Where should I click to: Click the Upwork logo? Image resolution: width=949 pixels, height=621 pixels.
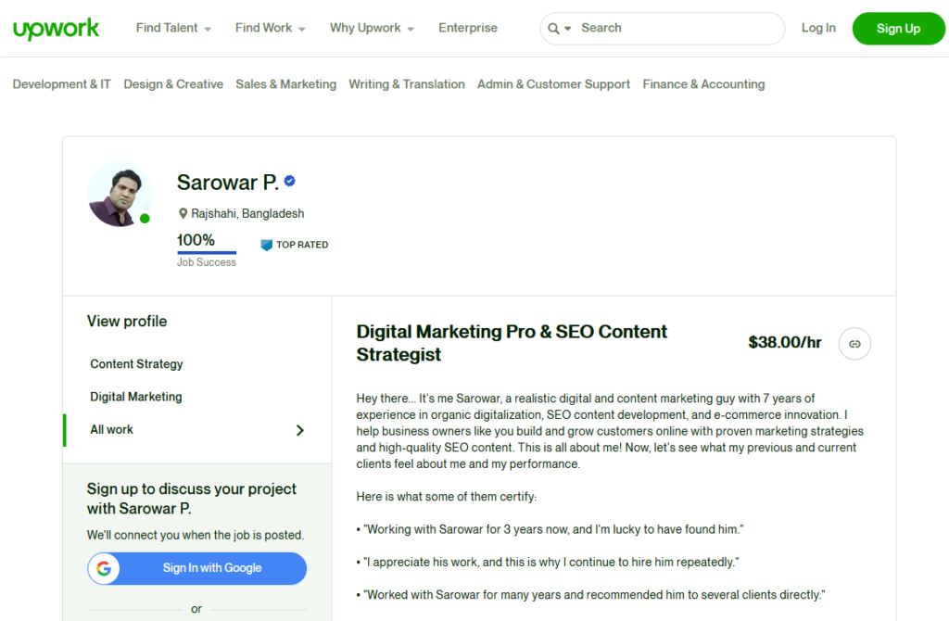pos(56,29)
